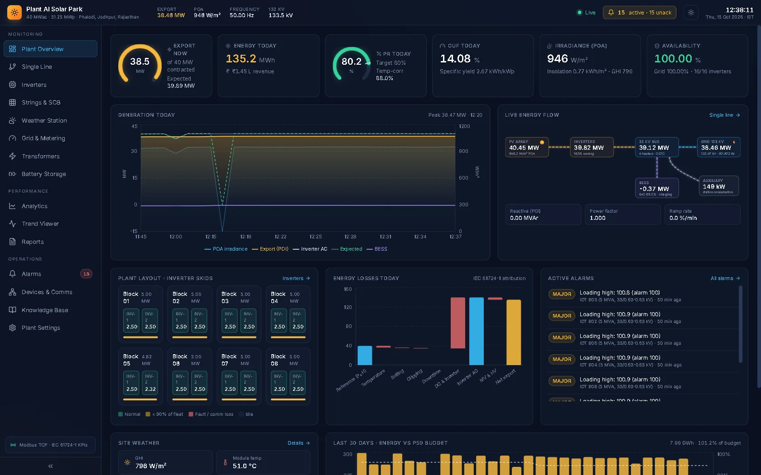The image size is (761, 475).
Task: Select the Plant Overview menu item
Action: click(x=50, y=49)
